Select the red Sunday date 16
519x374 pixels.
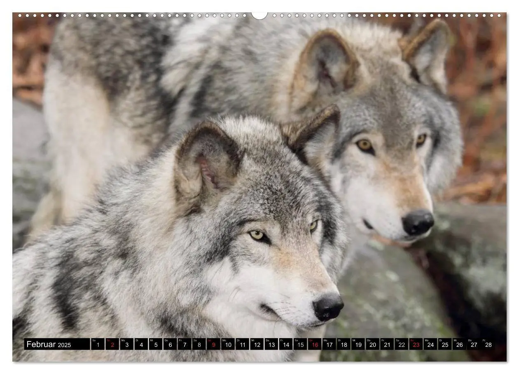pos(315,344)
